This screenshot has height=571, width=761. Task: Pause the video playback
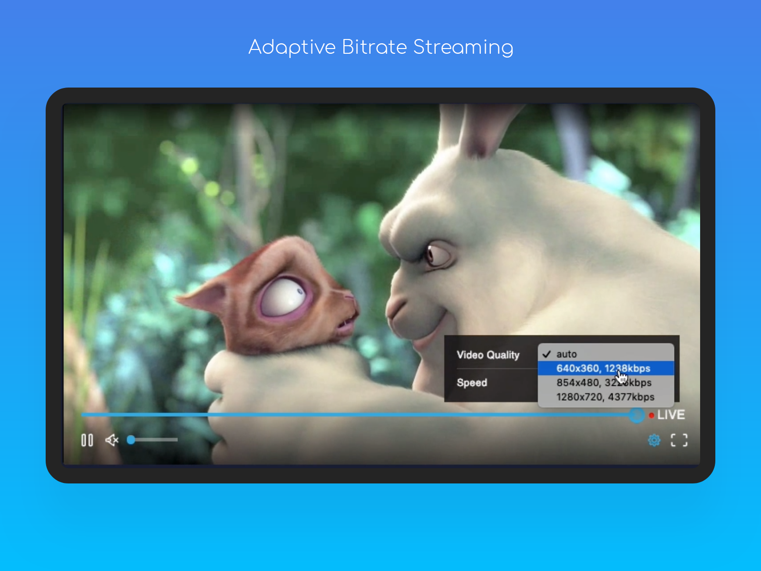(87, 440)
